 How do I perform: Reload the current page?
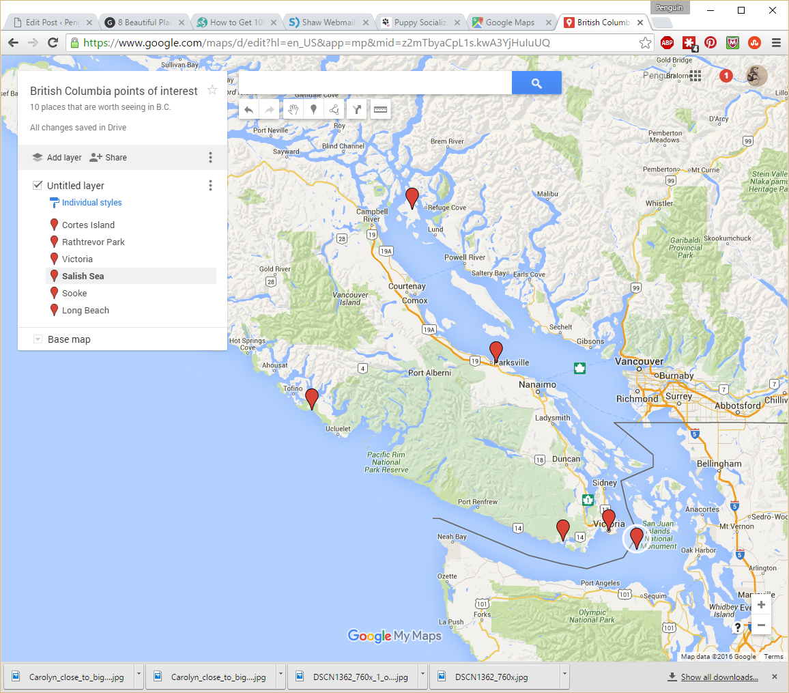point(53,43)
